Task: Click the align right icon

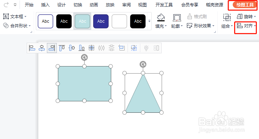Action: [x=52, y=48]
